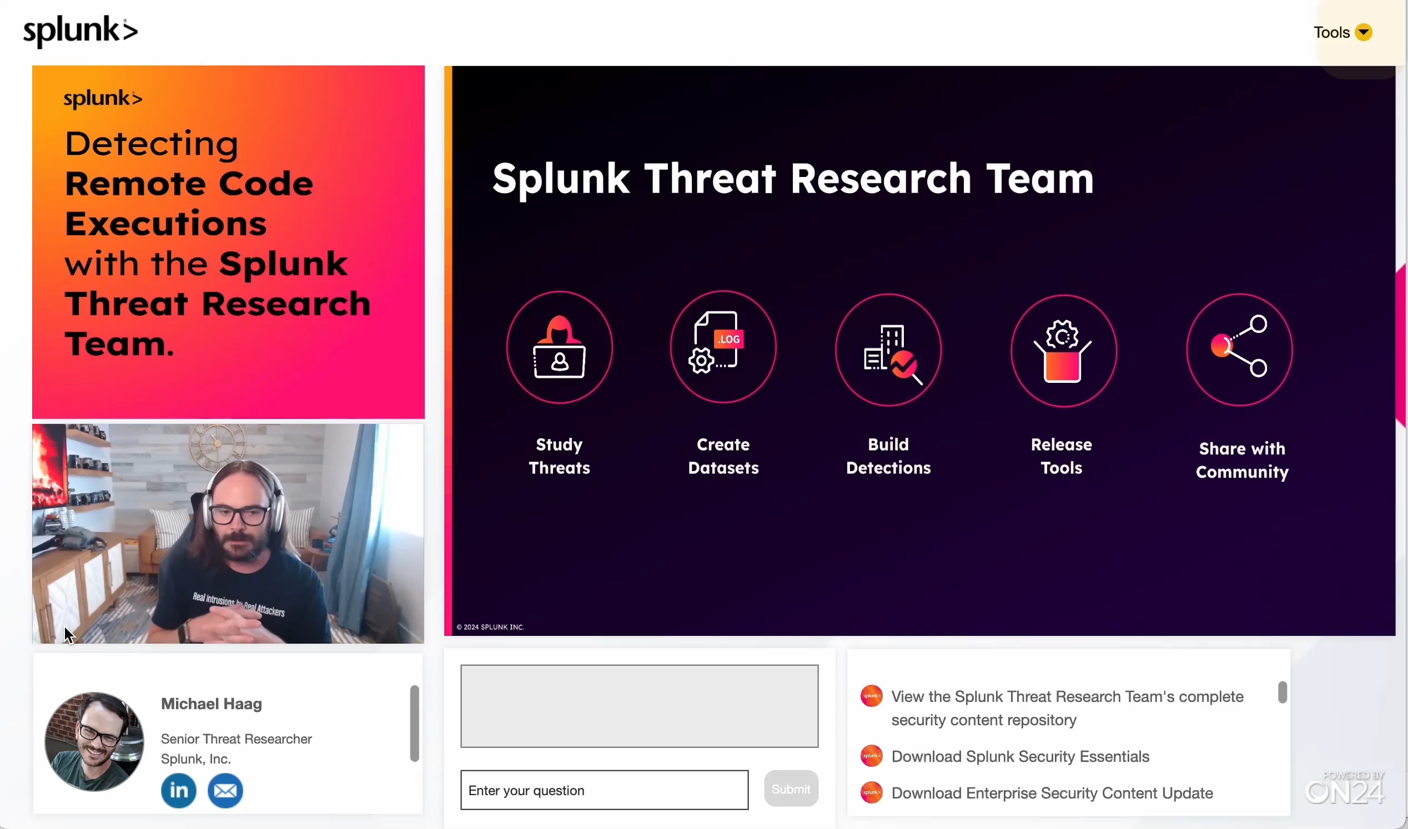Click the Splunk bullet icon beside Download Splunk Security Essentials

point(871,756)
